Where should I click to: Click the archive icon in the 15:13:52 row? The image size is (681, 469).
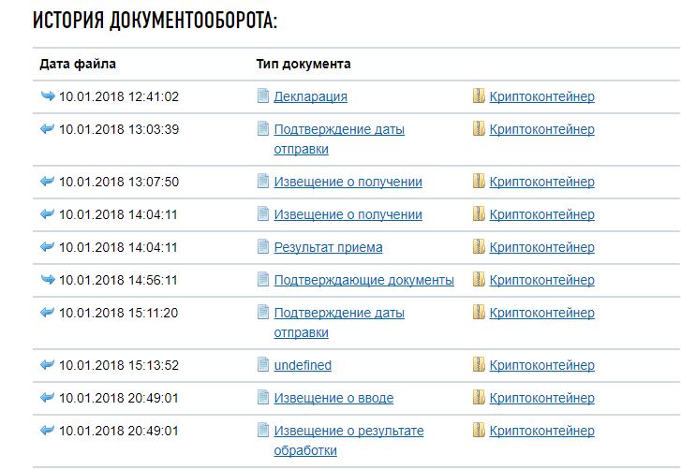479,365
